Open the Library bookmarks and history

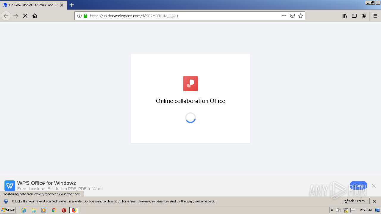pyautogui.click(x=345, y=16)
